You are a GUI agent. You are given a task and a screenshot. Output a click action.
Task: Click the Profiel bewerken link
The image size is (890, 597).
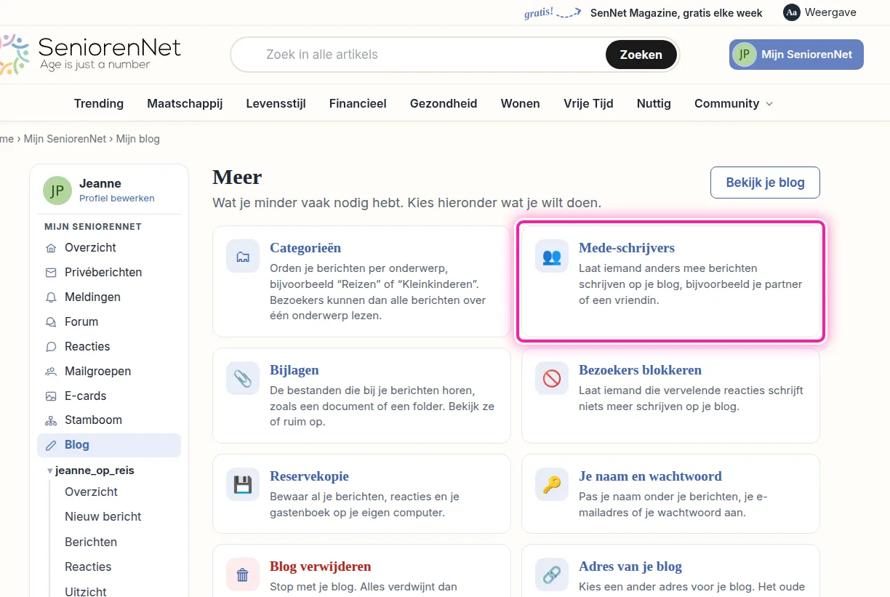coord(117,198)
